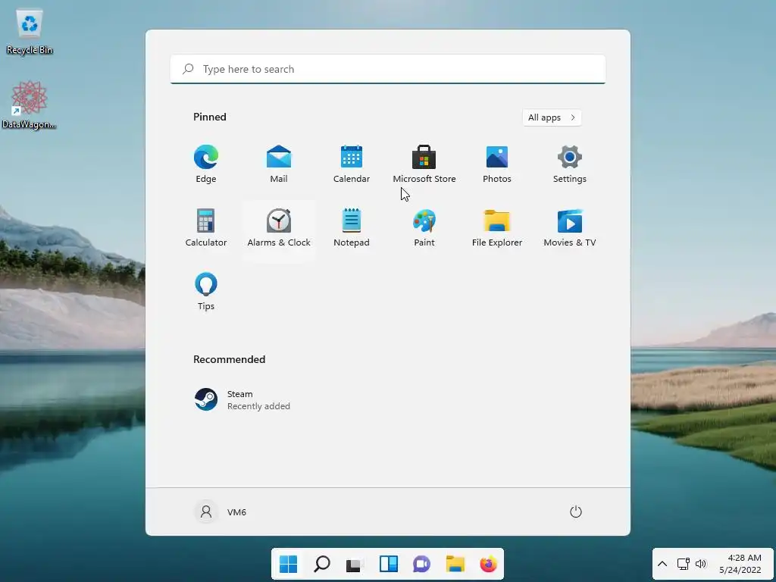Click the "Recently added" text under Steam
The height and width of the screenshot is (582, 776).
(258, 406)
